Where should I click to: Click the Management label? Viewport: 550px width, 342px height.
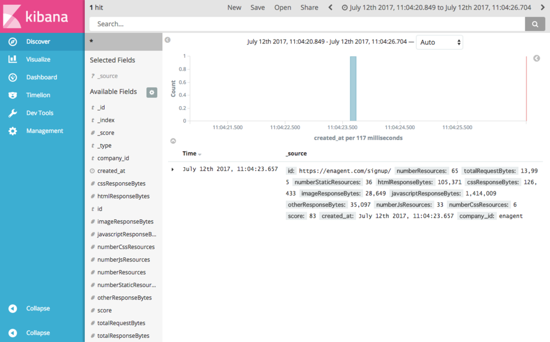(x=45, y=131)
